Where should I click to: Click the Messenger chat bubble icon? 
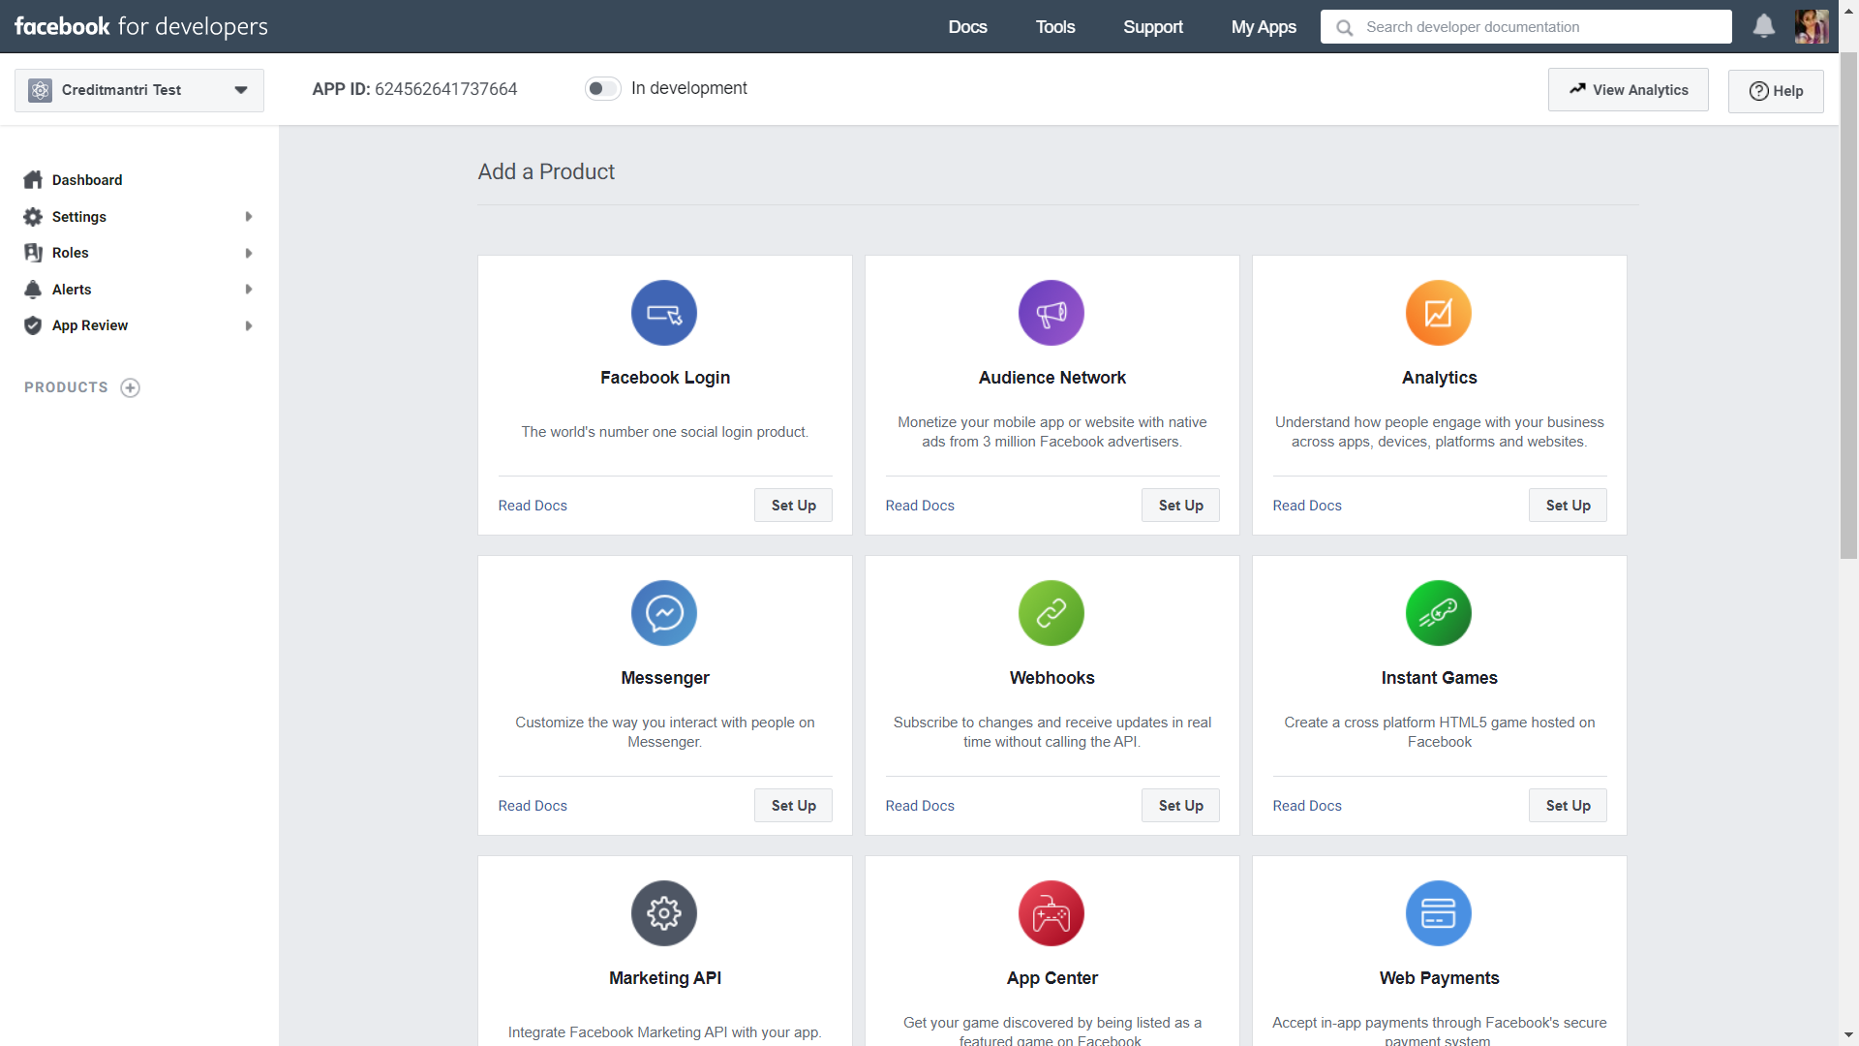[664, 613]
